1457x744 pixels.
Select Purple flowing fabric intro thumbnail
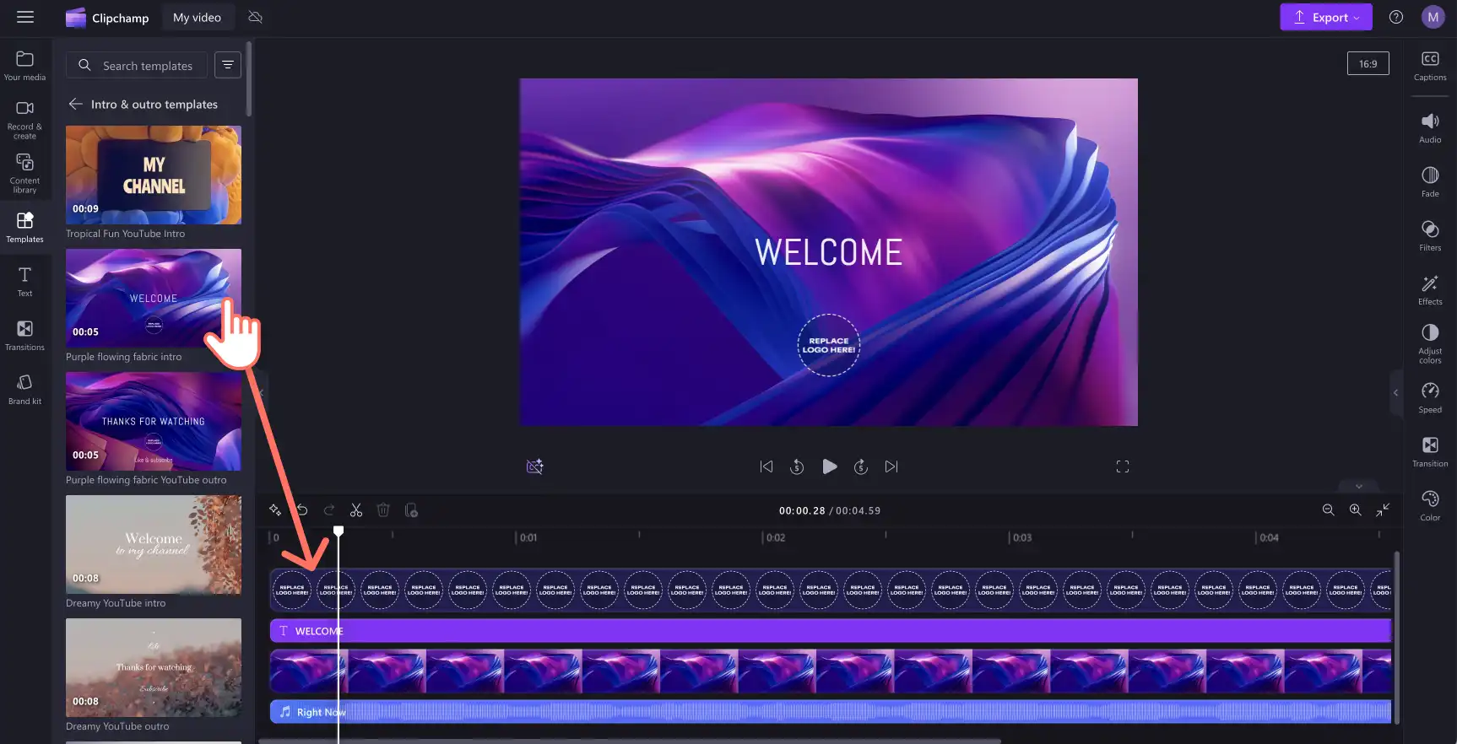(154, 298)
